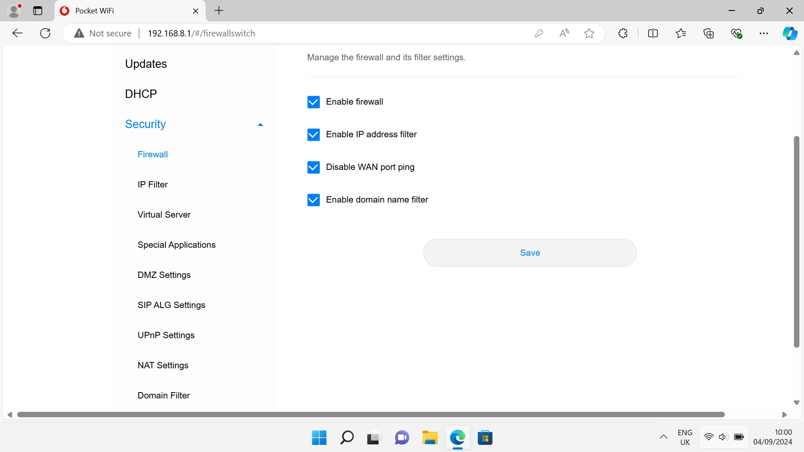Add page to favorites with star icon
The width and height of the screenshot is (804, 452).
(x=589, y=33)
